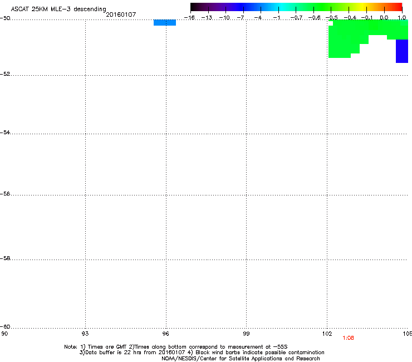The image size is (412, 362).
Task: Click the 96 longitude axis label
Action: pyautogui.click(x=166, y=334)
